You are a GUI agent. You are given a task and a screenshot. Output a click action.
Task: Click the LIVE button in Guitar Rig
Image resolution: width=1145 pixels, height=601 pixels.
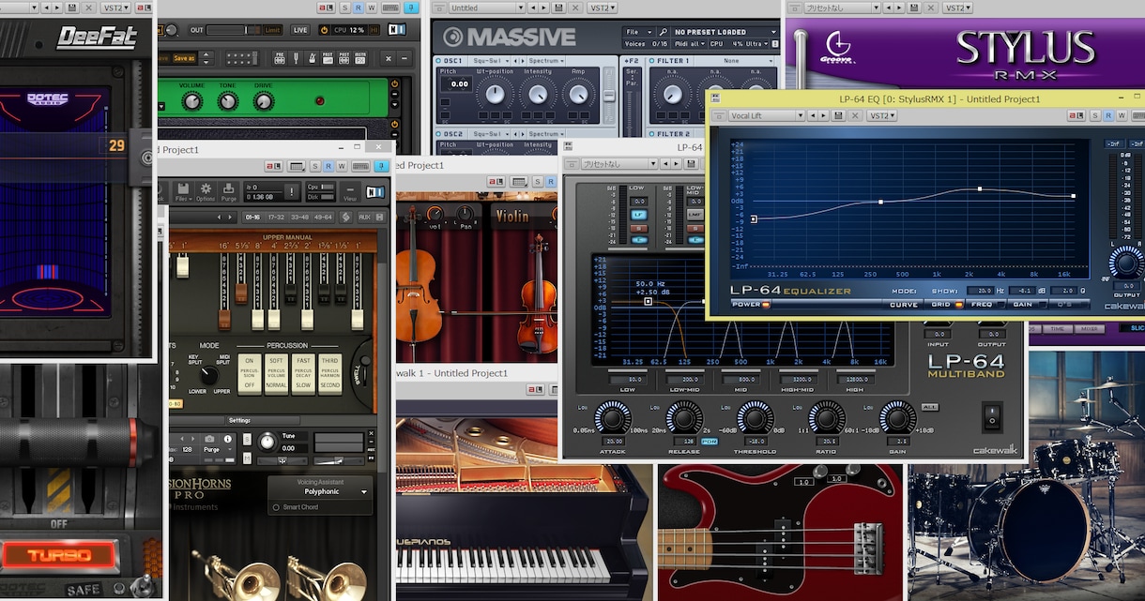coord(300,30)
